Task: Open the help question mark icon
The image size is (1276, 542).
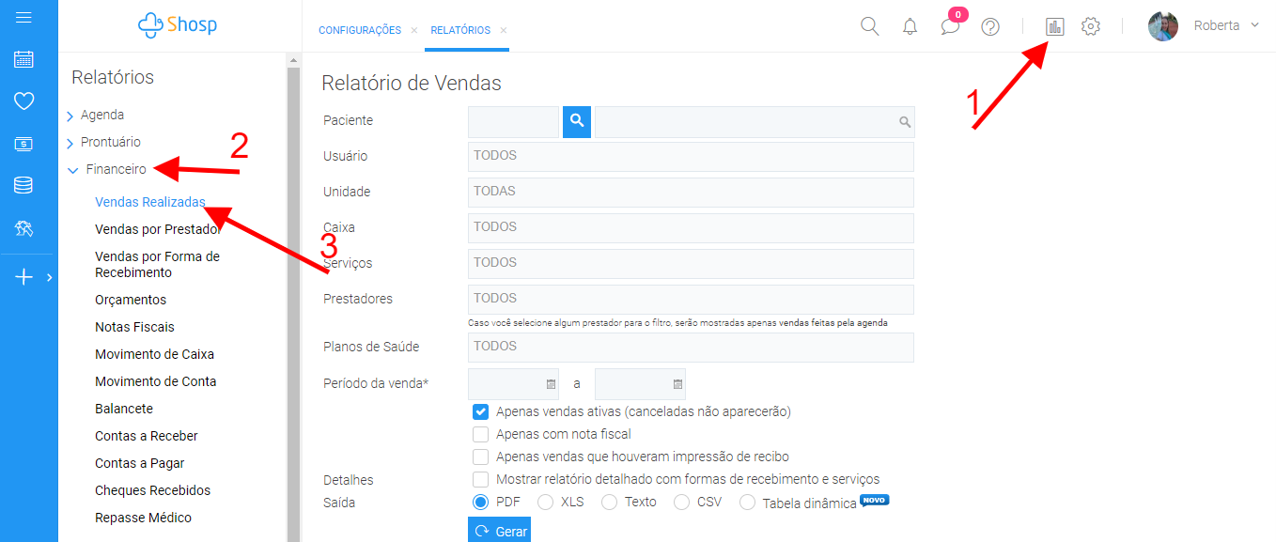Action: point(990,26)
